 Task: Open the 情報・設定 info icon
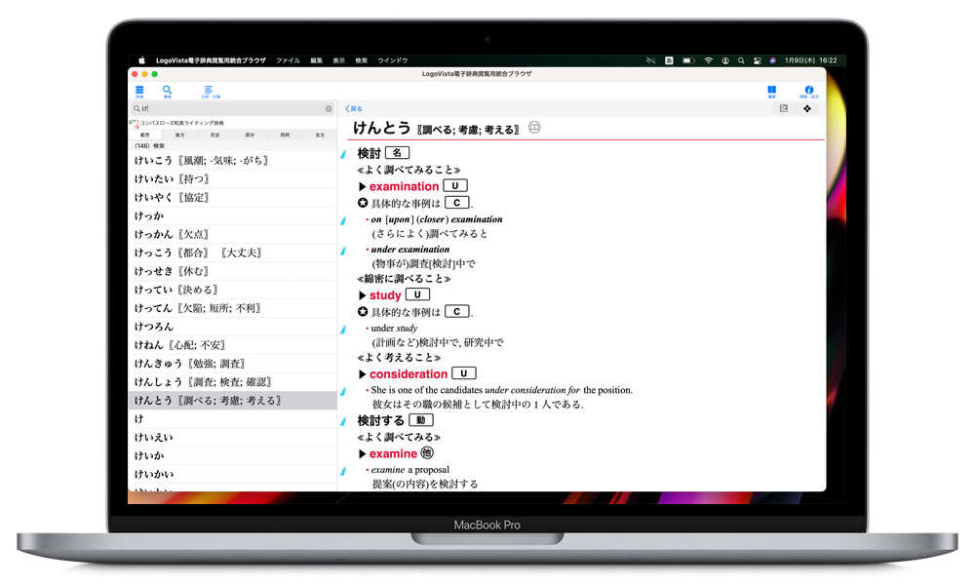809,92
